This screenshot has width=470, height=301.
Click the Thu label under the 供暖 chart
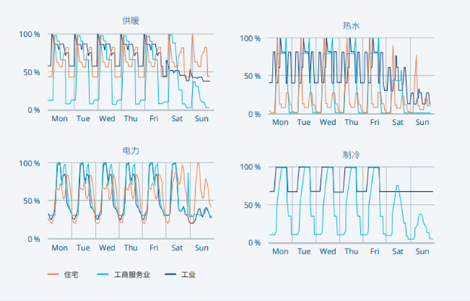131,119
